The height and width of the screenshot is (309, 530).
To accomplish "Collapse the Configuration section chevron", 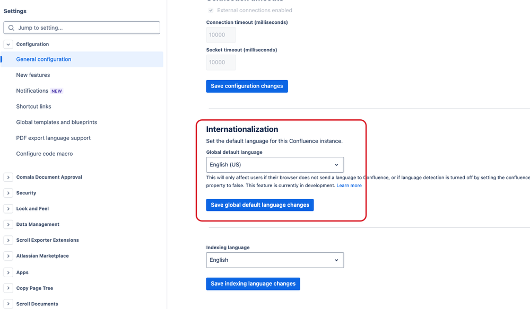I will tap(8, 44).
